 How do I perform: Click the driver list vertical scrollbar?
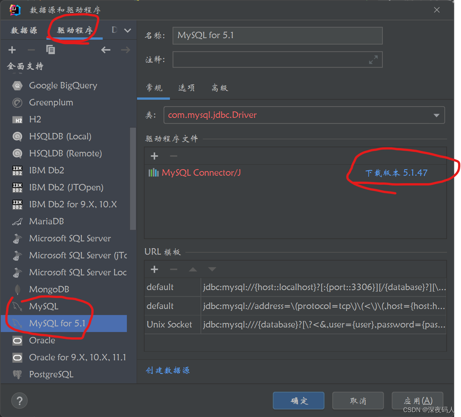(x=133, y=178)
